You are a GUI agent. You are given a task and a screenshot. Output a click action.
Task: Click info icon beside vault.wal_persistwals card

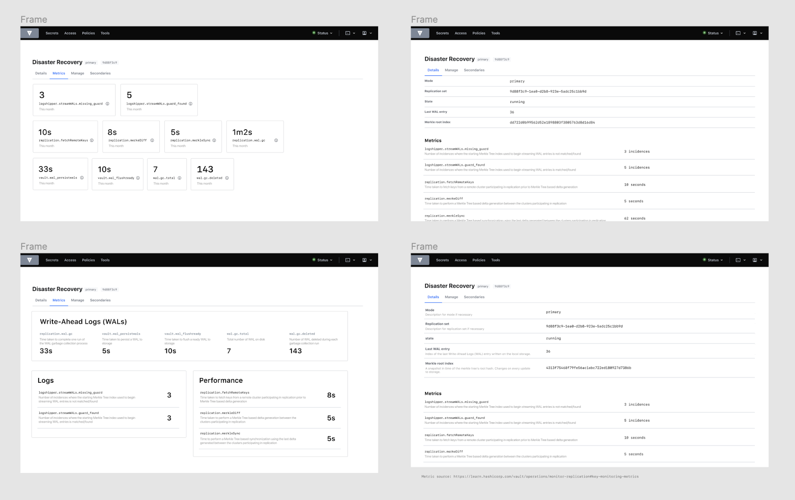pyautogui.click(x=81, y=178)
